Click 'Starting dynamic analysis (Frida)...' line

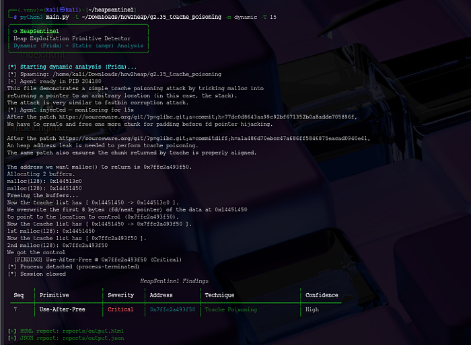(x=72, y=67)
